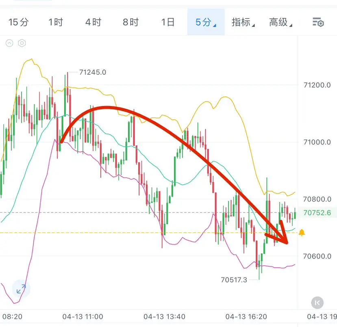The width and height of the screenshot is (337, 327).
Task: Click the 71000.0 price axis label
Action: pos(317,142)
